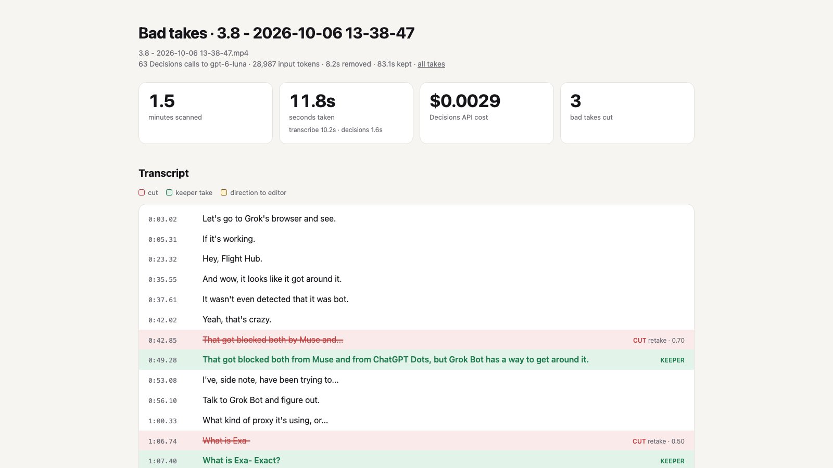Click the green keeper take legend swatch
833x468 pixels.
pyautogui.click(x=169, y=192)
